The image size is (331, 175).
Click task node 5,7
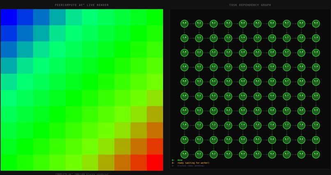[287, 96]
